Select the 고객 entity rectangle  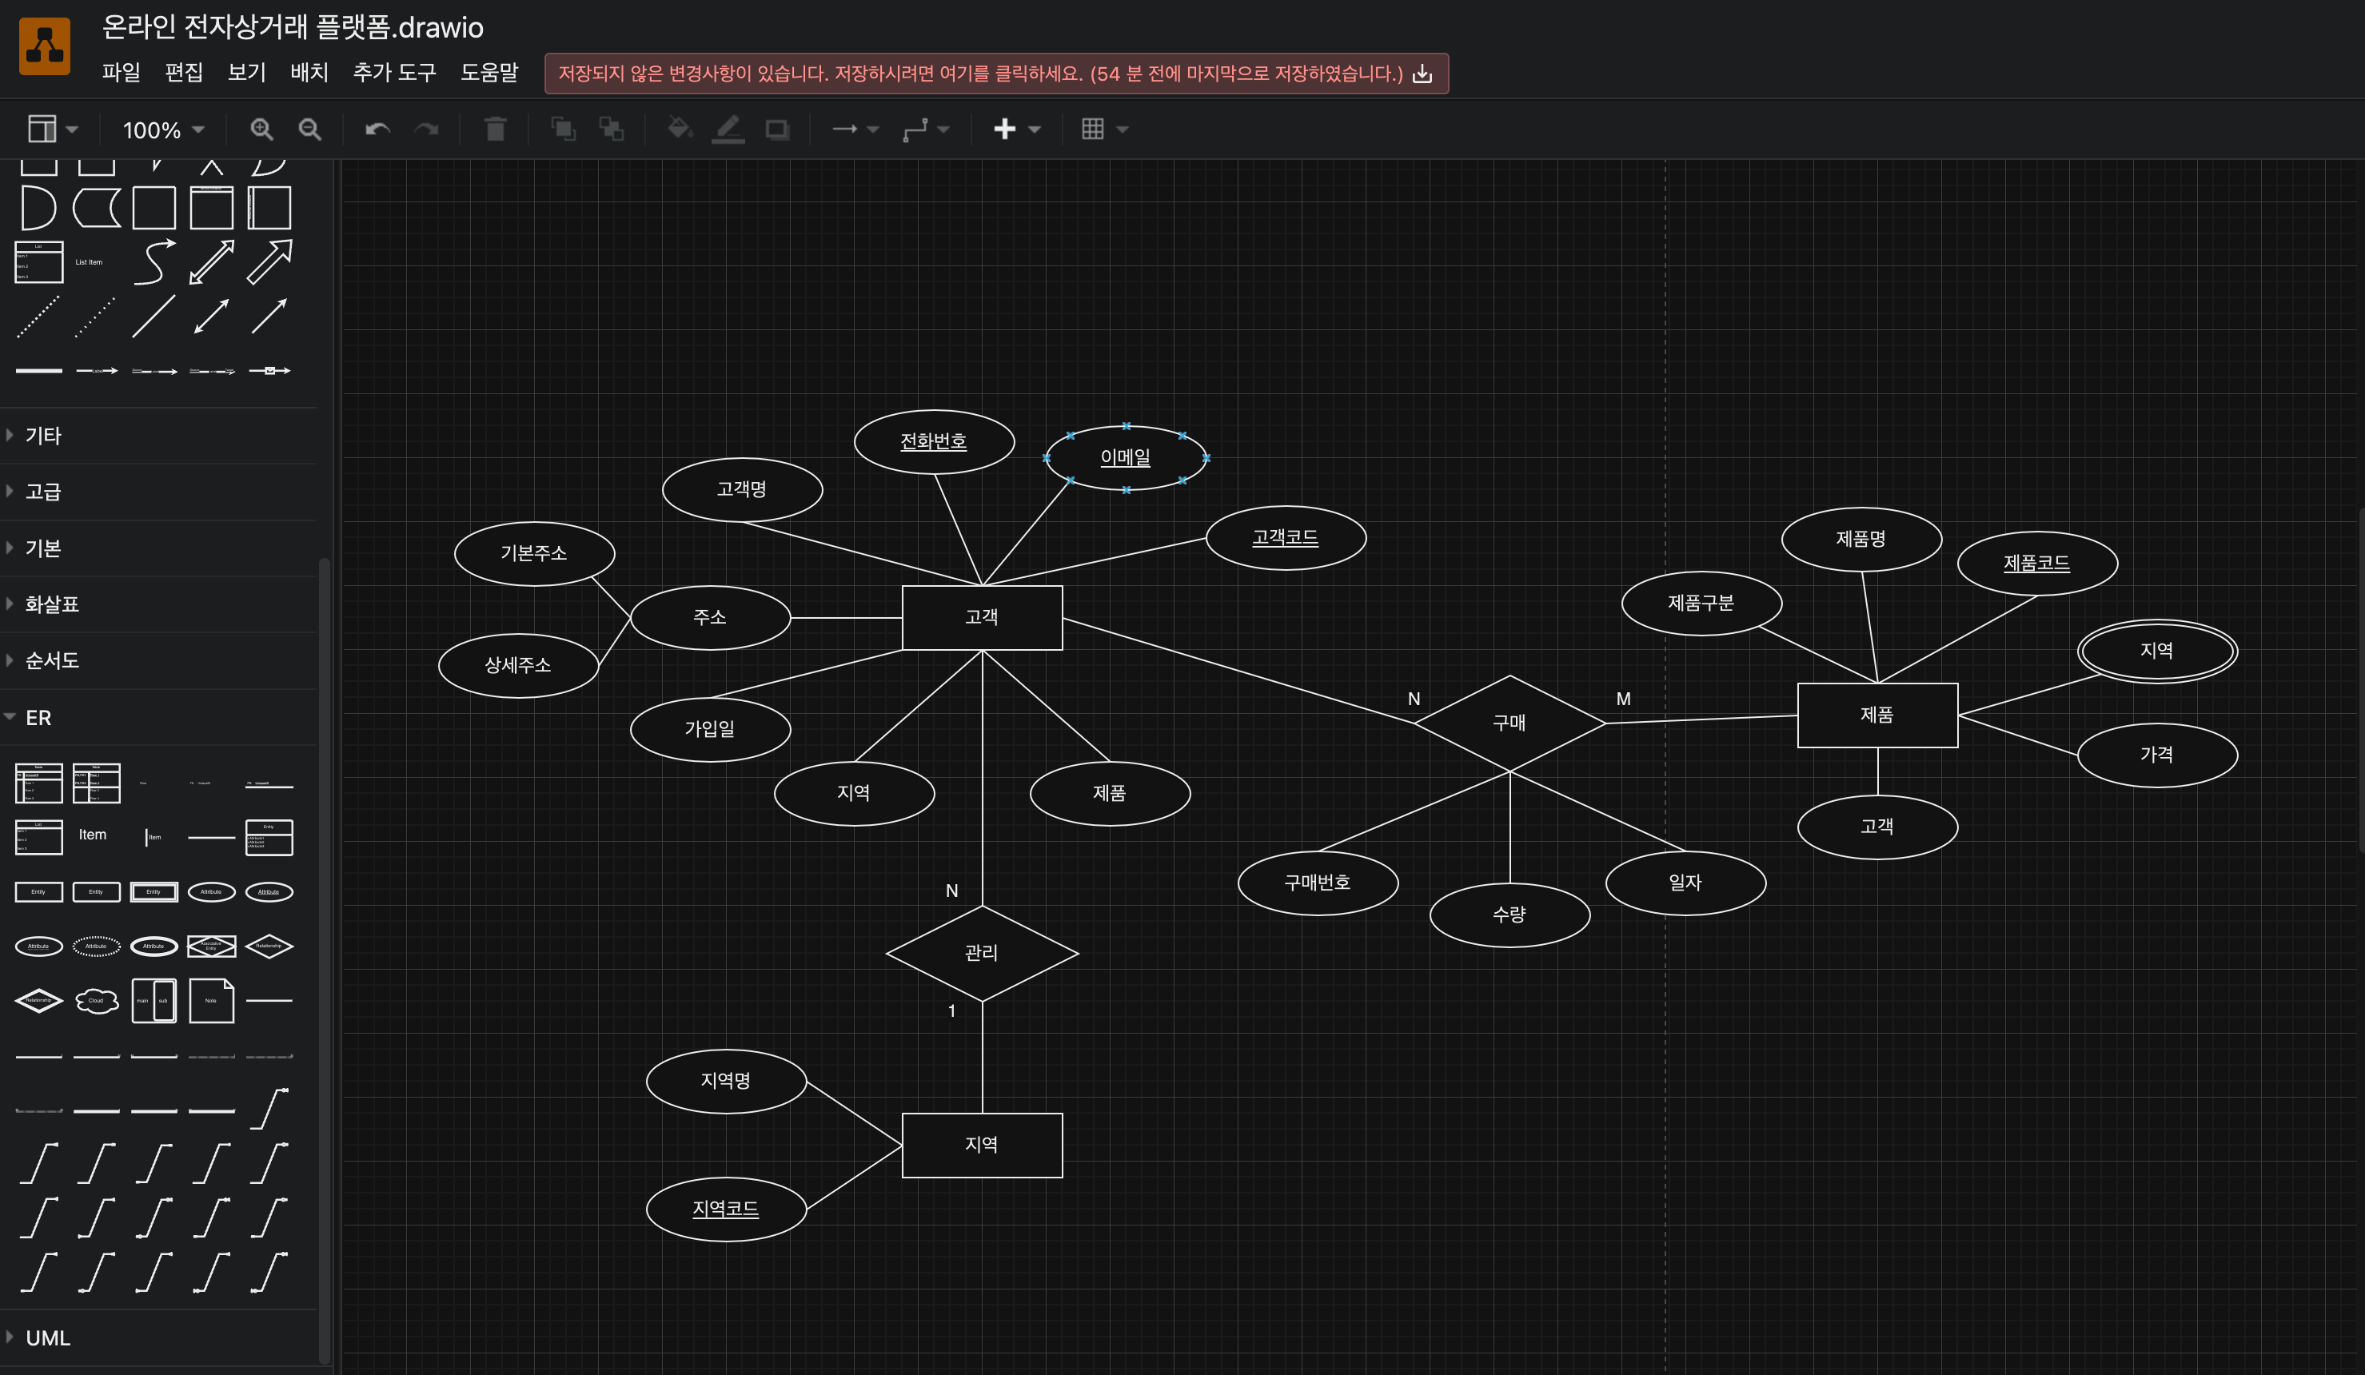click(982, 618)
